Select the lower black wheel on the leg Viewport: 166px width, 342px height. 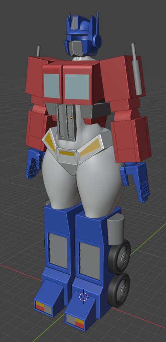pyautogui.click(x=119, y=290)
